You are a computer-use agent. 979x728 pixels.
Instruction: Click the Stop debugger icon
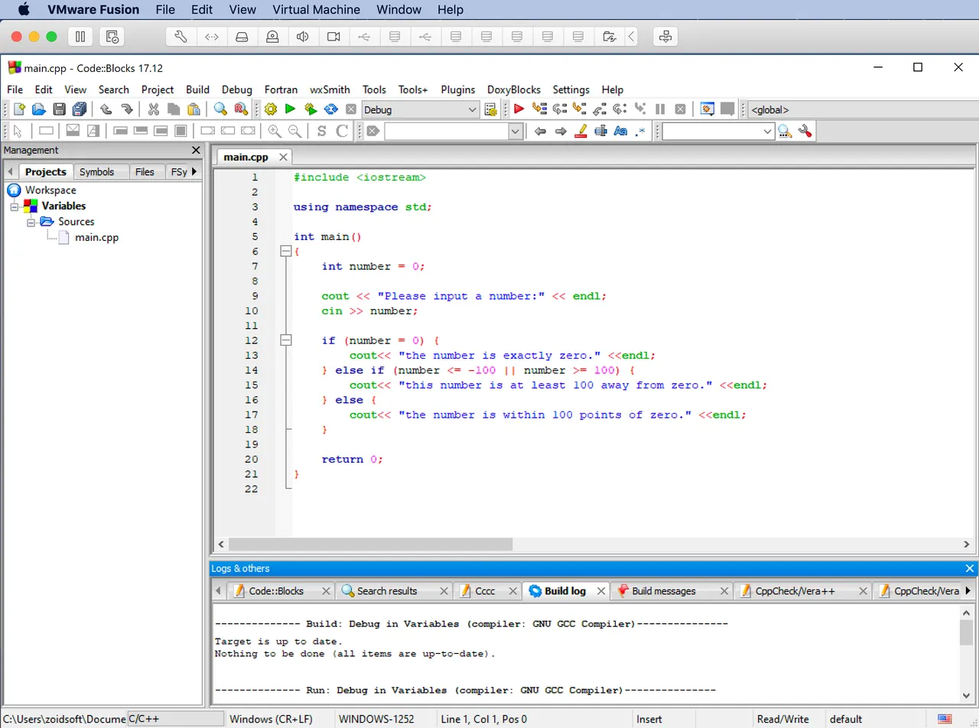(680, 109)
